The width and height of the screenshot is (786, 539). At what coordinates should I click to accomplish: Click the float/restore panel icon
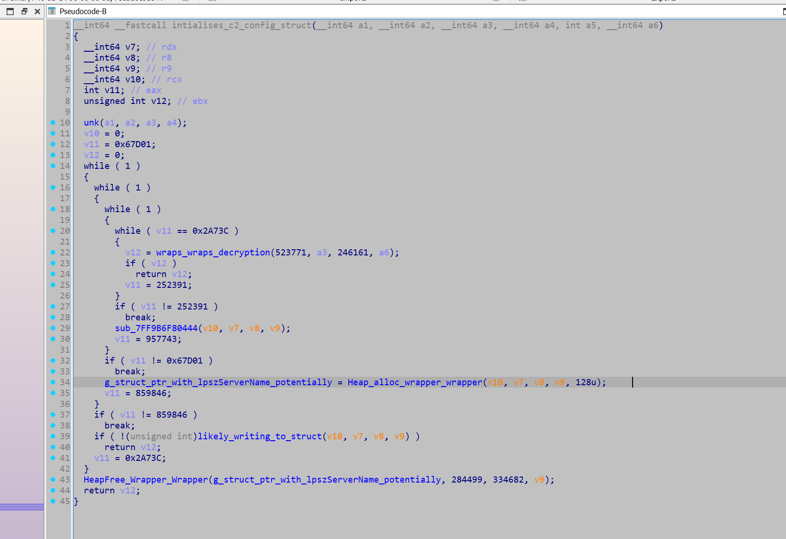[24, 11]
